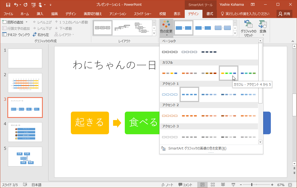Open コメント pane from status bar
297x188 pixels.
186,185
